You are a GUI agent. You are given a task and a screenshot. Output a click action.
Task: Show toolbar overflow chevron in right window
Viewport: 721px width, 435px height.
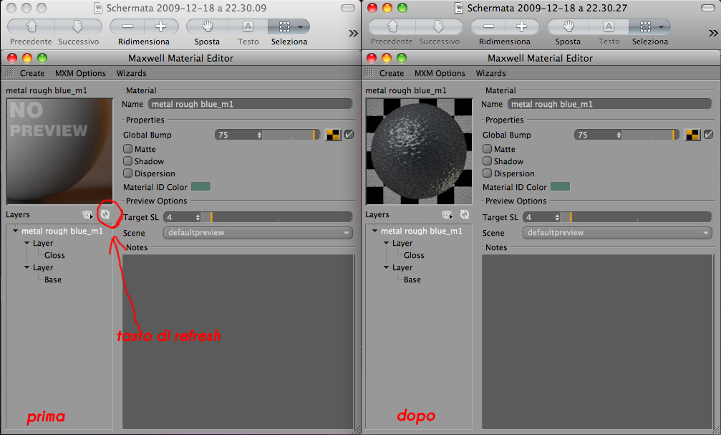713,33
